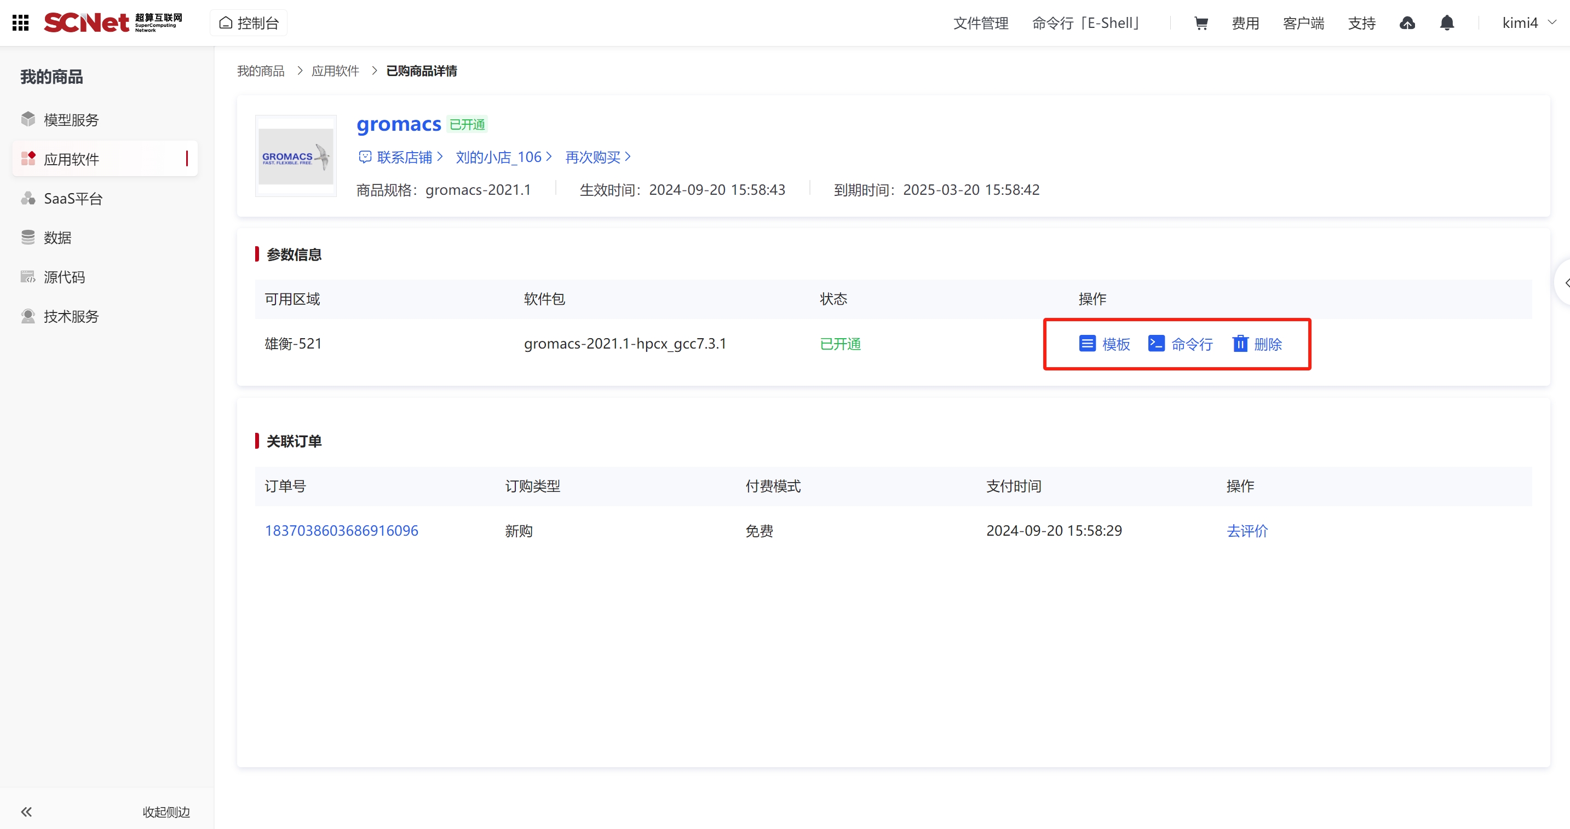Click the 联系店铺 chat icon

pos(365,157)
